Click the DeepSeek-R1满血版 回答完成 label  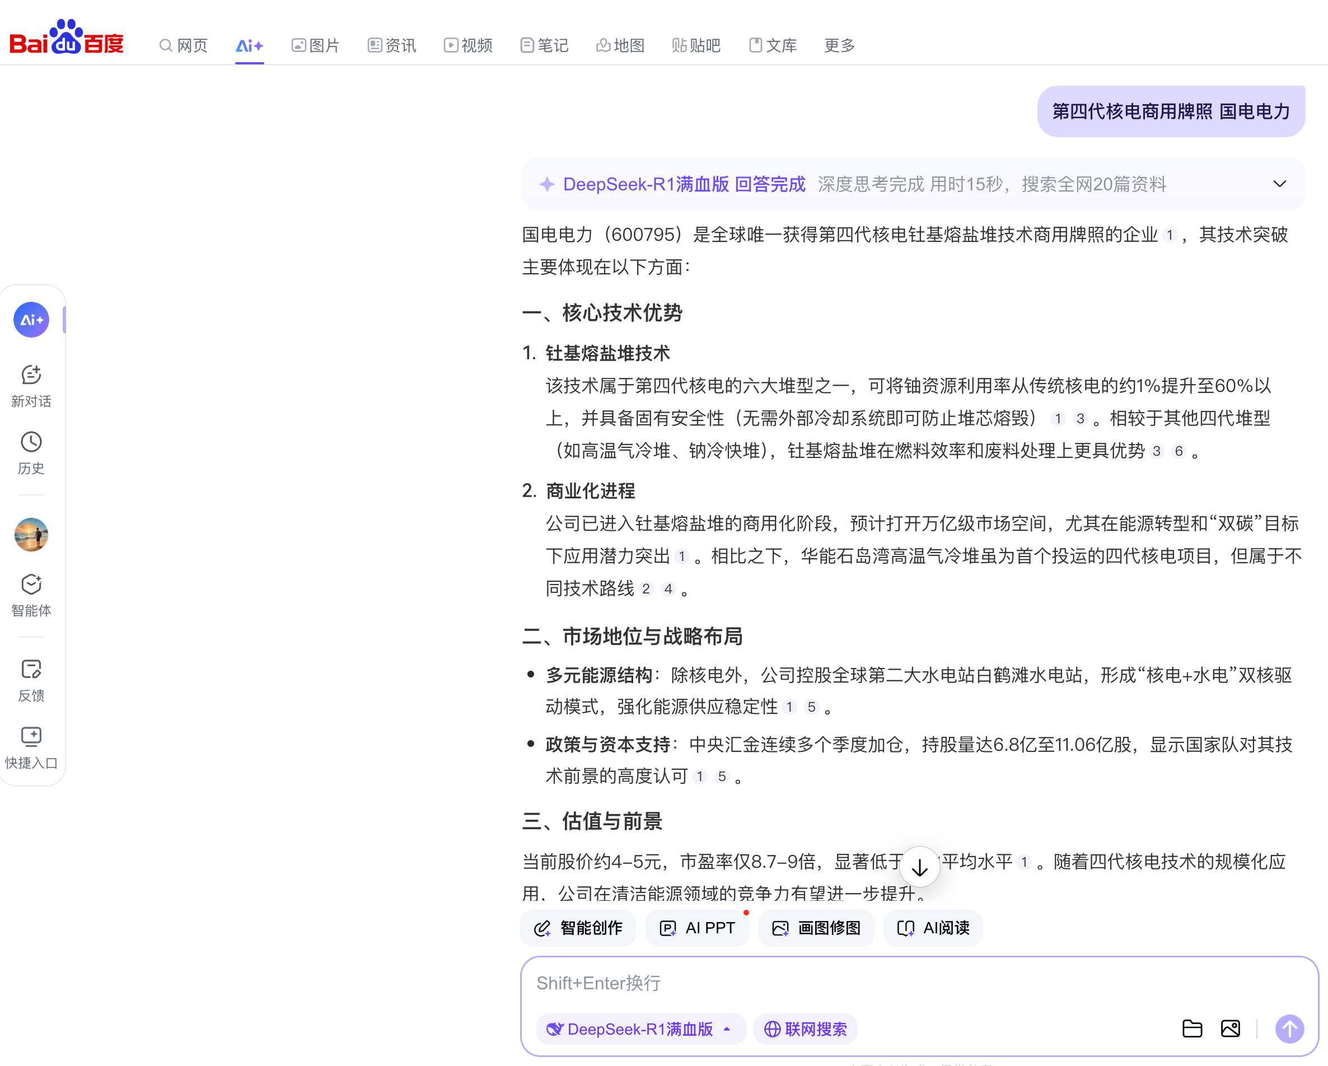click(684, 184)
